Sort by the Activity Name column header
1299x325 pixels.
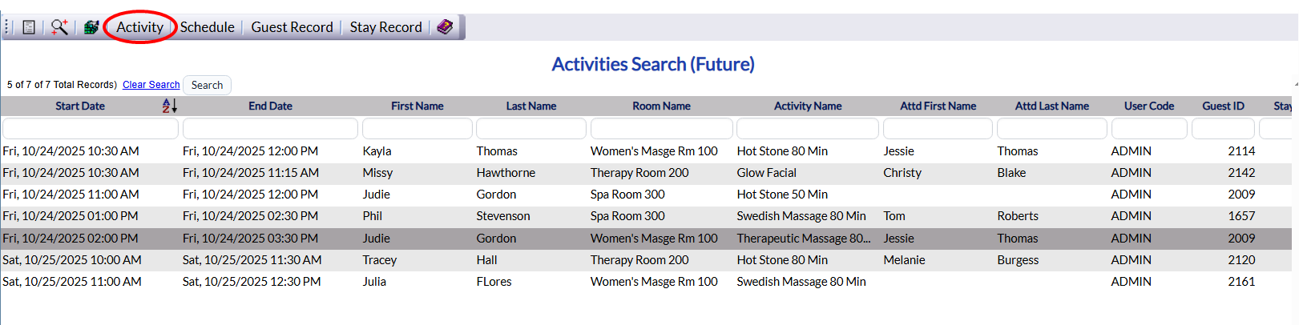coord(808,106)
